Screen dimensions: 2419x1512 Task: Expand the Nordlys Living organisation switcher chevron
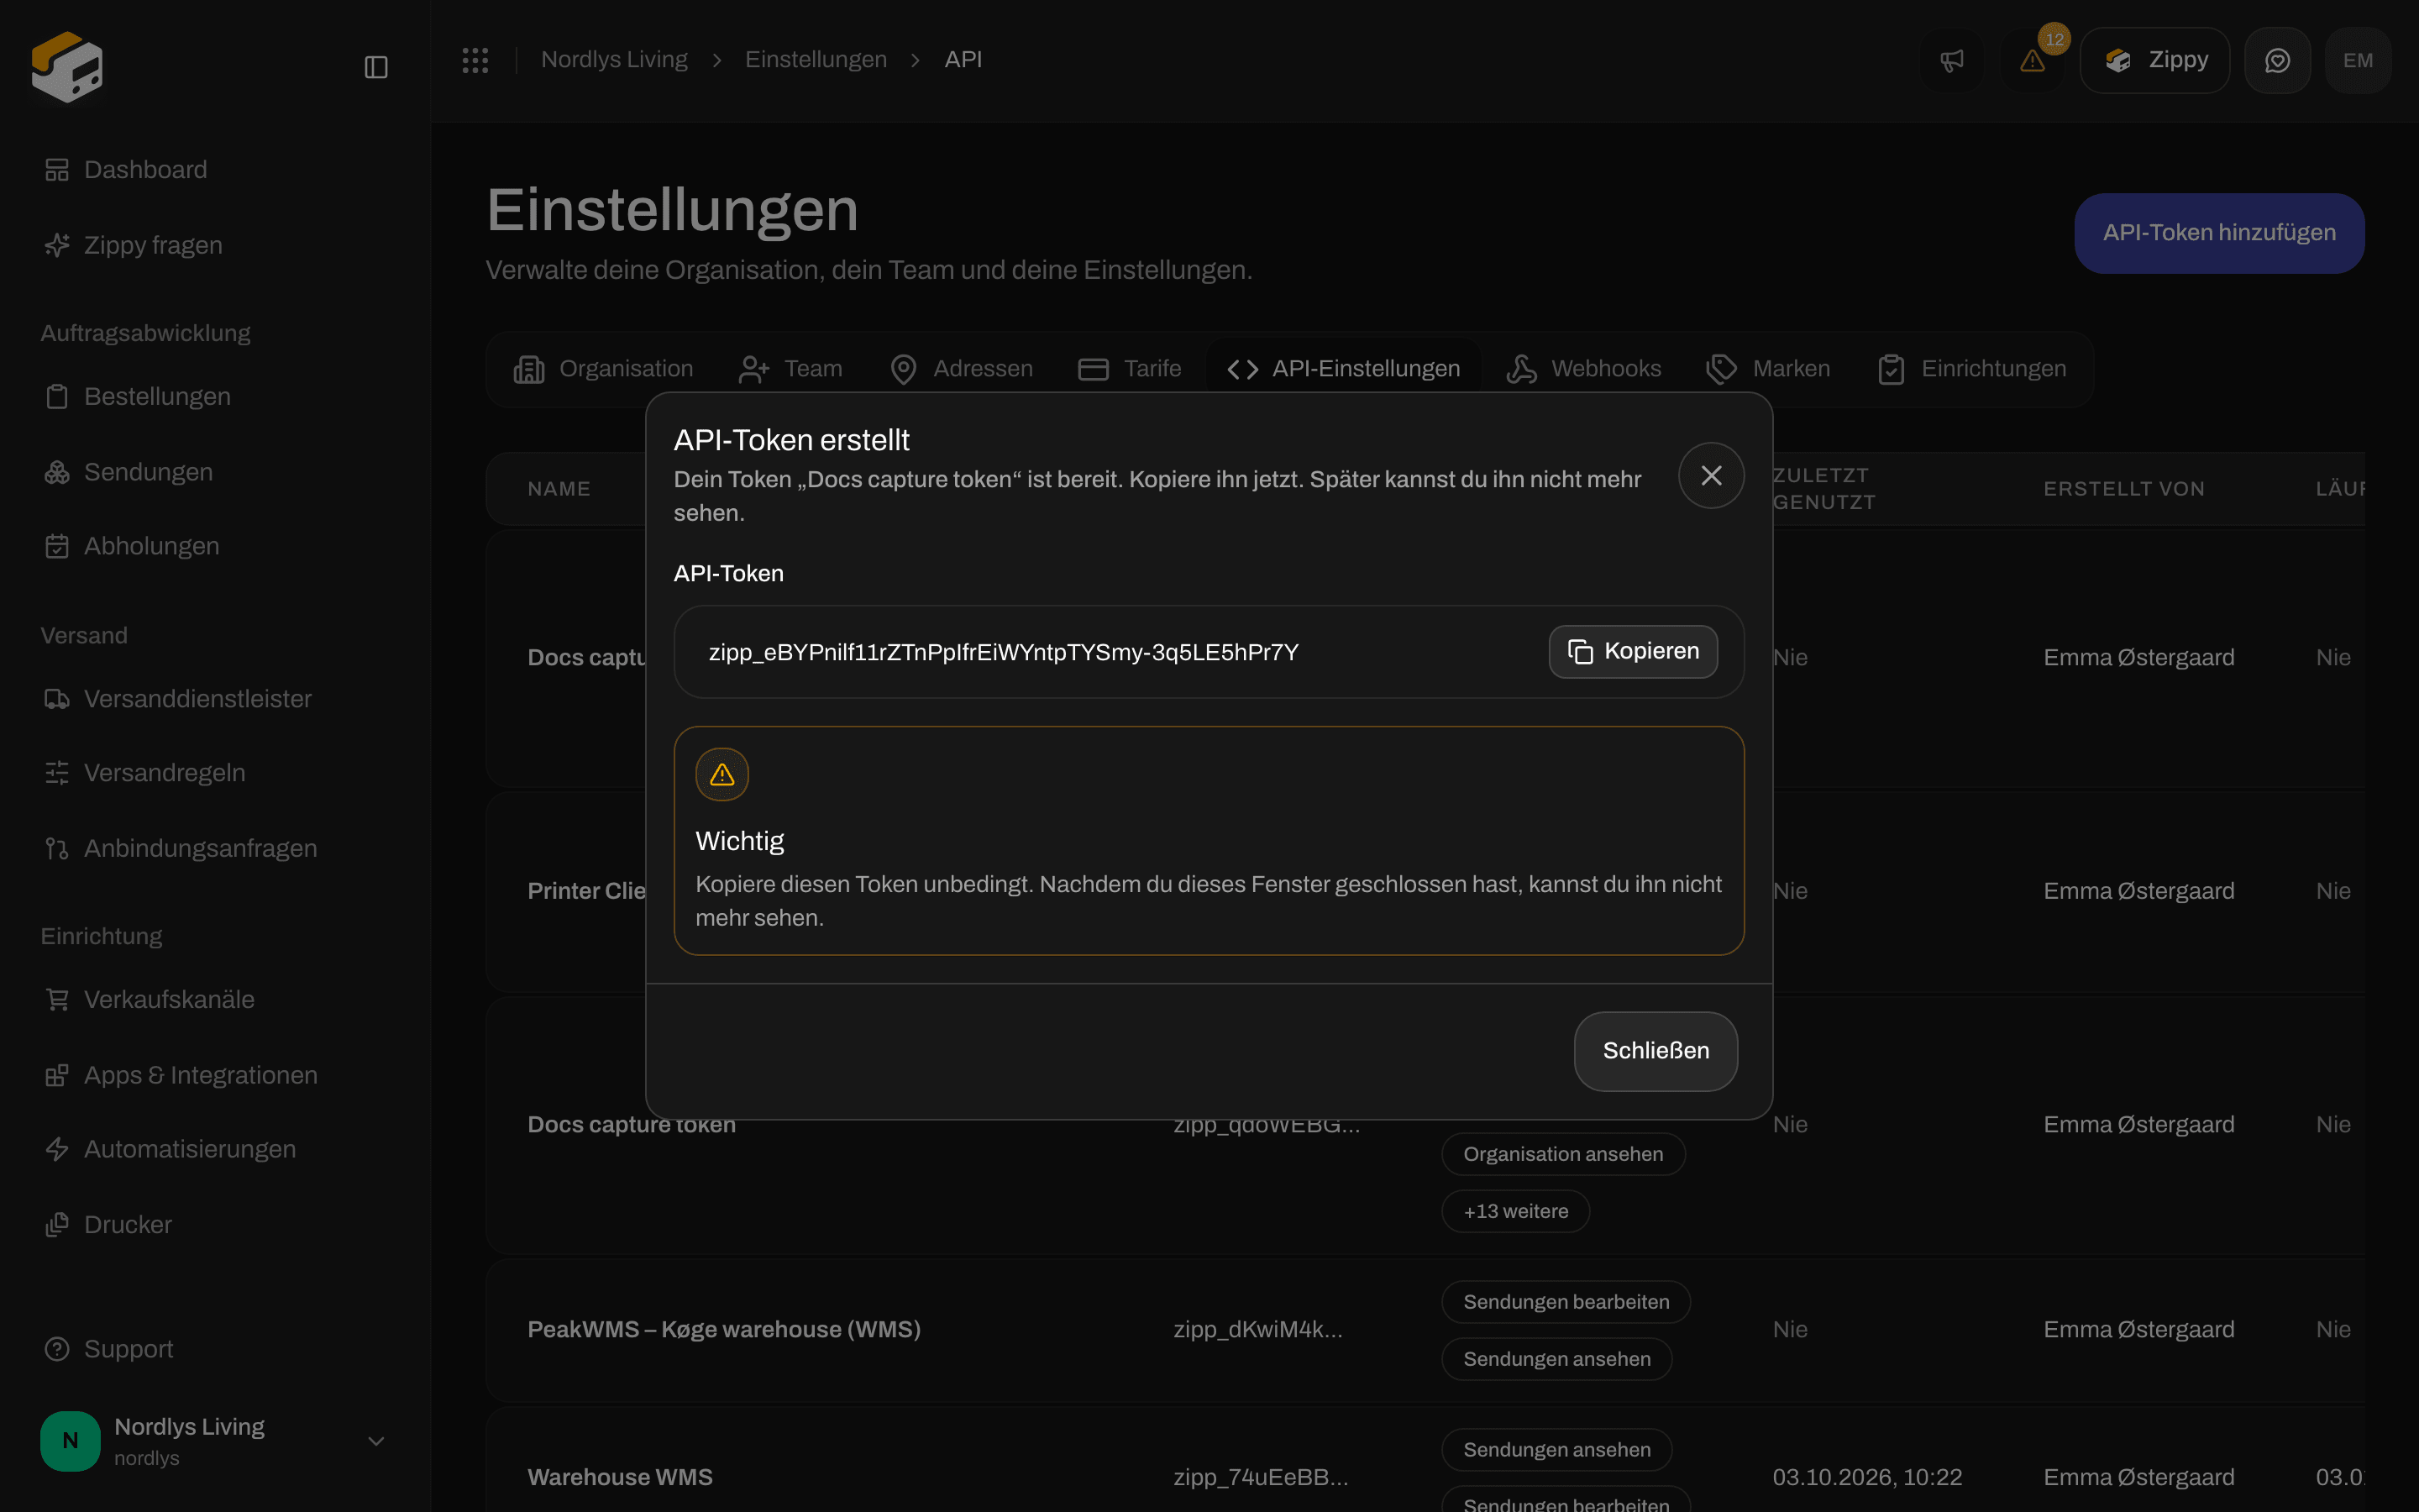click(375, 1441)
